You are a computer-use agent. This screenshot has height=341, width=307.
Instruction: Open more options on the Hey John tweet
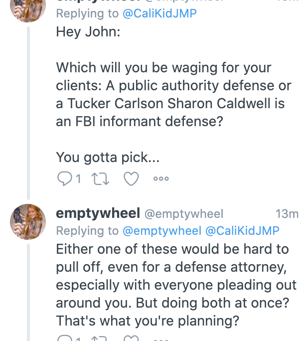pos(161,178)
